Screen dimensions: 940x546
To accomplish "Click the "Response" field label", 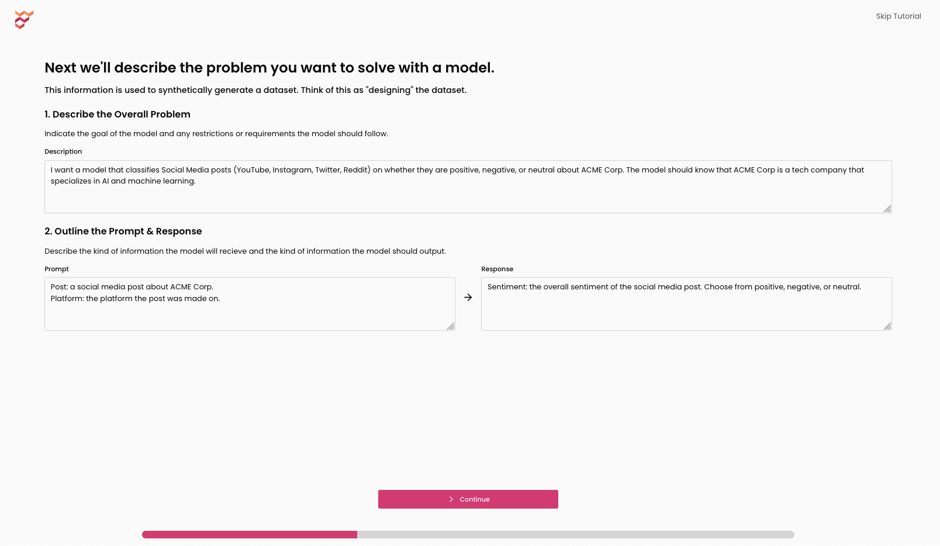I will tap(497, 269).
